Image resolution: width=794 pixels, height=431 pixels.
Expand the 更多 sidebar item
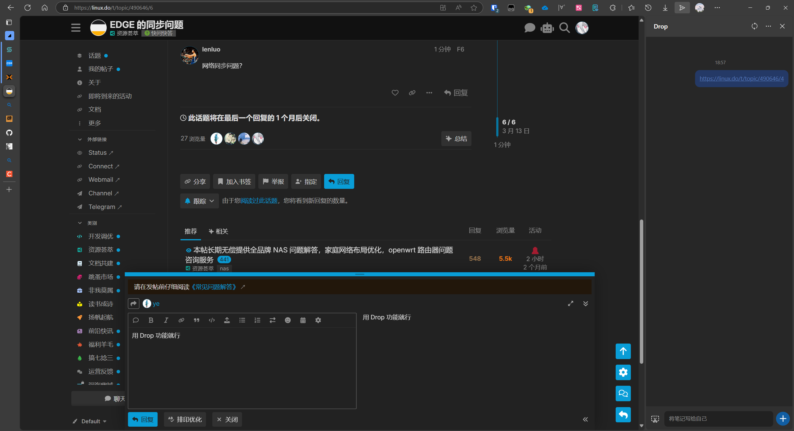point(95,123)
